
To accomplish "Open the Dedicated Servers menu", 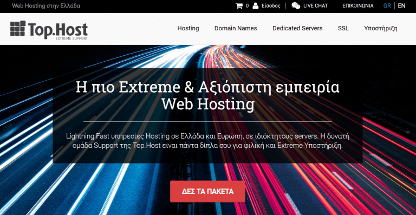I will [x=297, y=28].
